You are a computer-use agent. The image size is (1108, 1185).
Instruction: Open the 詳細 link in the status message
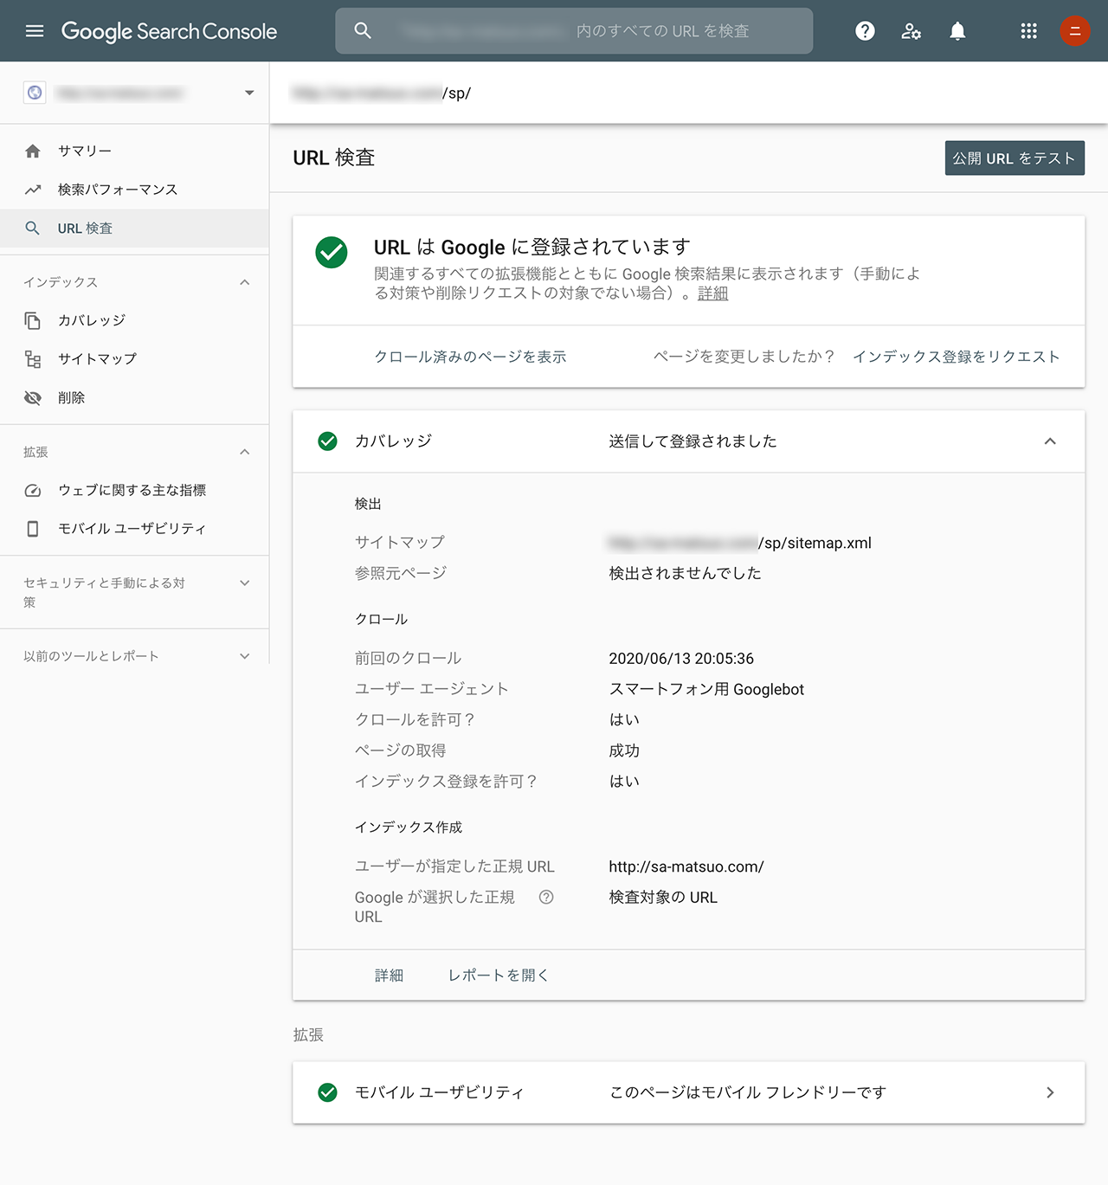click(x=712, y=293)
